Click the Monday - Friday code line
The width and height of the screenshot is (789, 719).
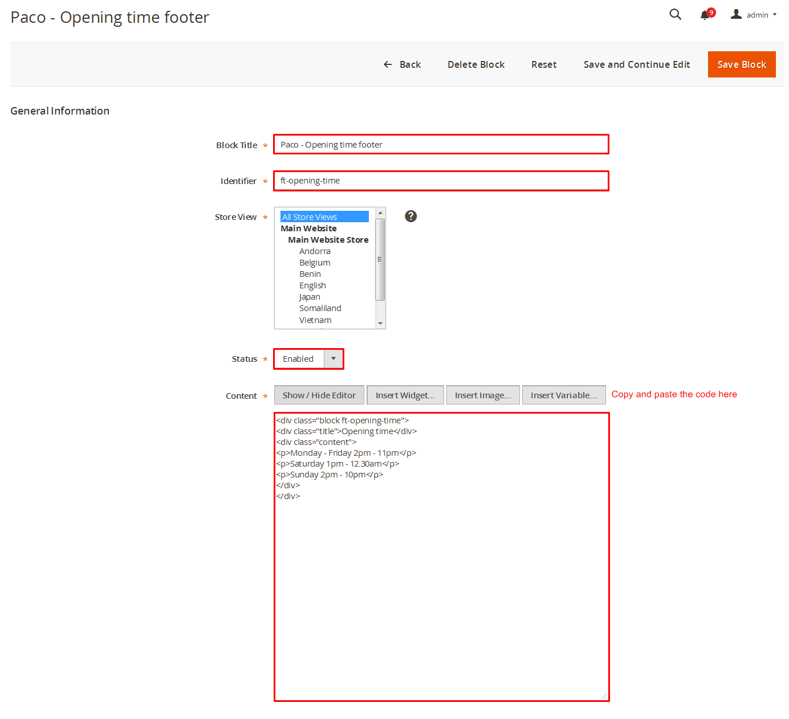tap(346, 453)
